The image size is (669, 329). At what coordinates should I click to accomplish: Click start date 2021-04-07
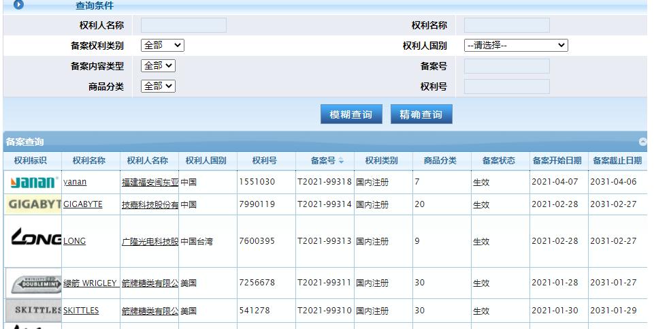tap(555, 182)
